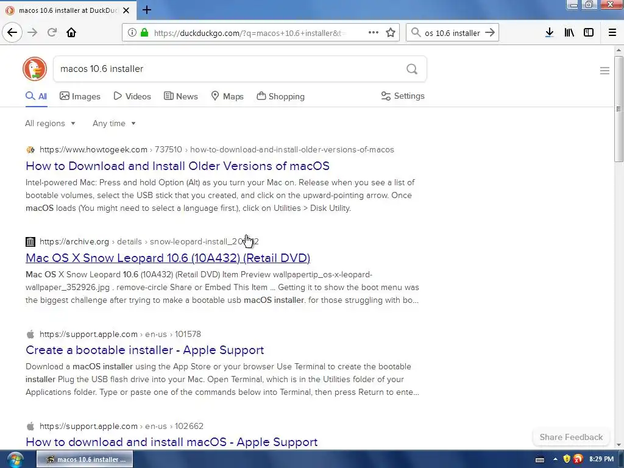Show hidden tray icons arrow
The width and height of the screenshot is (624, 468).
coord(555,459)
